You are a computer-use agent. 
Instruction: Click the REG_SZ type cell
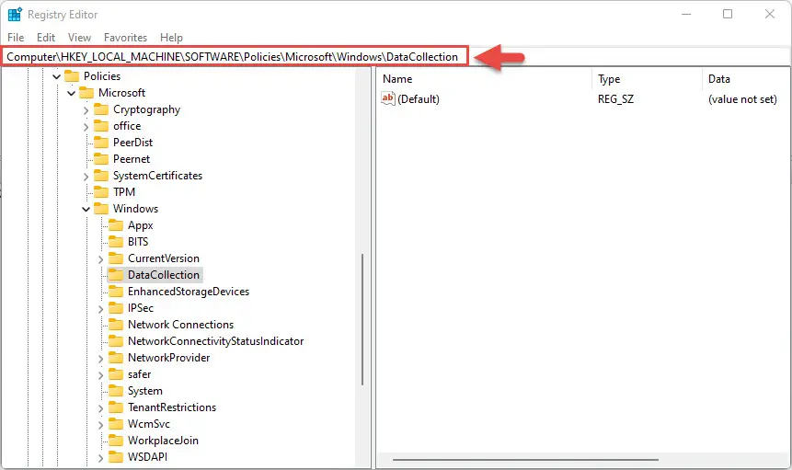[x=615, y=99]
